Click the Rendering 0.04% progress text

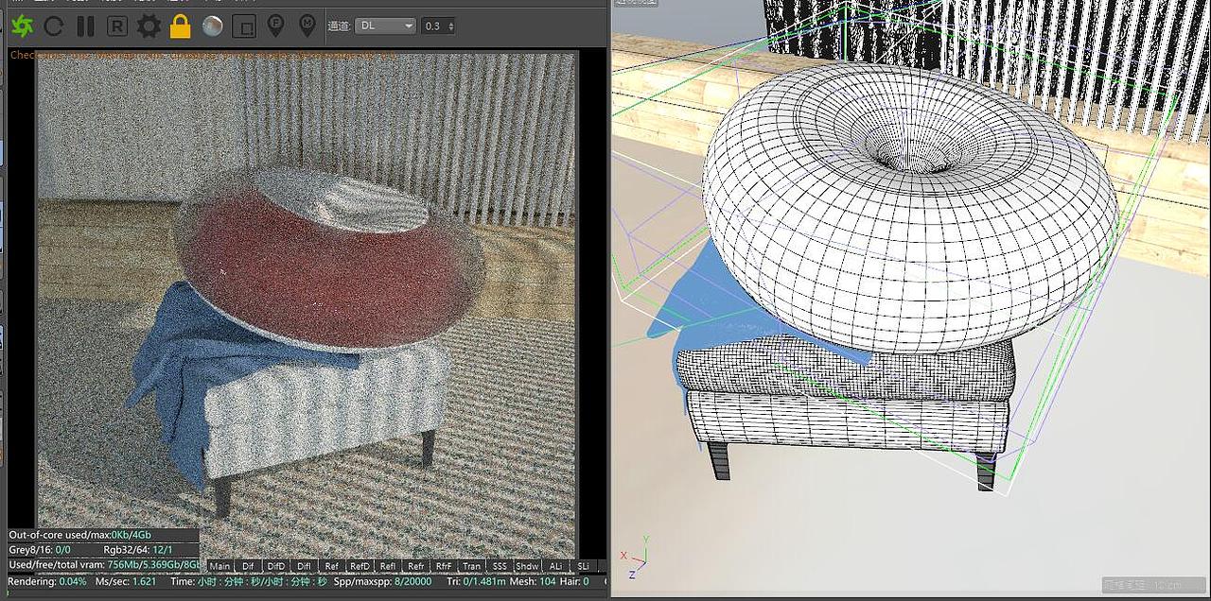coord(47,581)
